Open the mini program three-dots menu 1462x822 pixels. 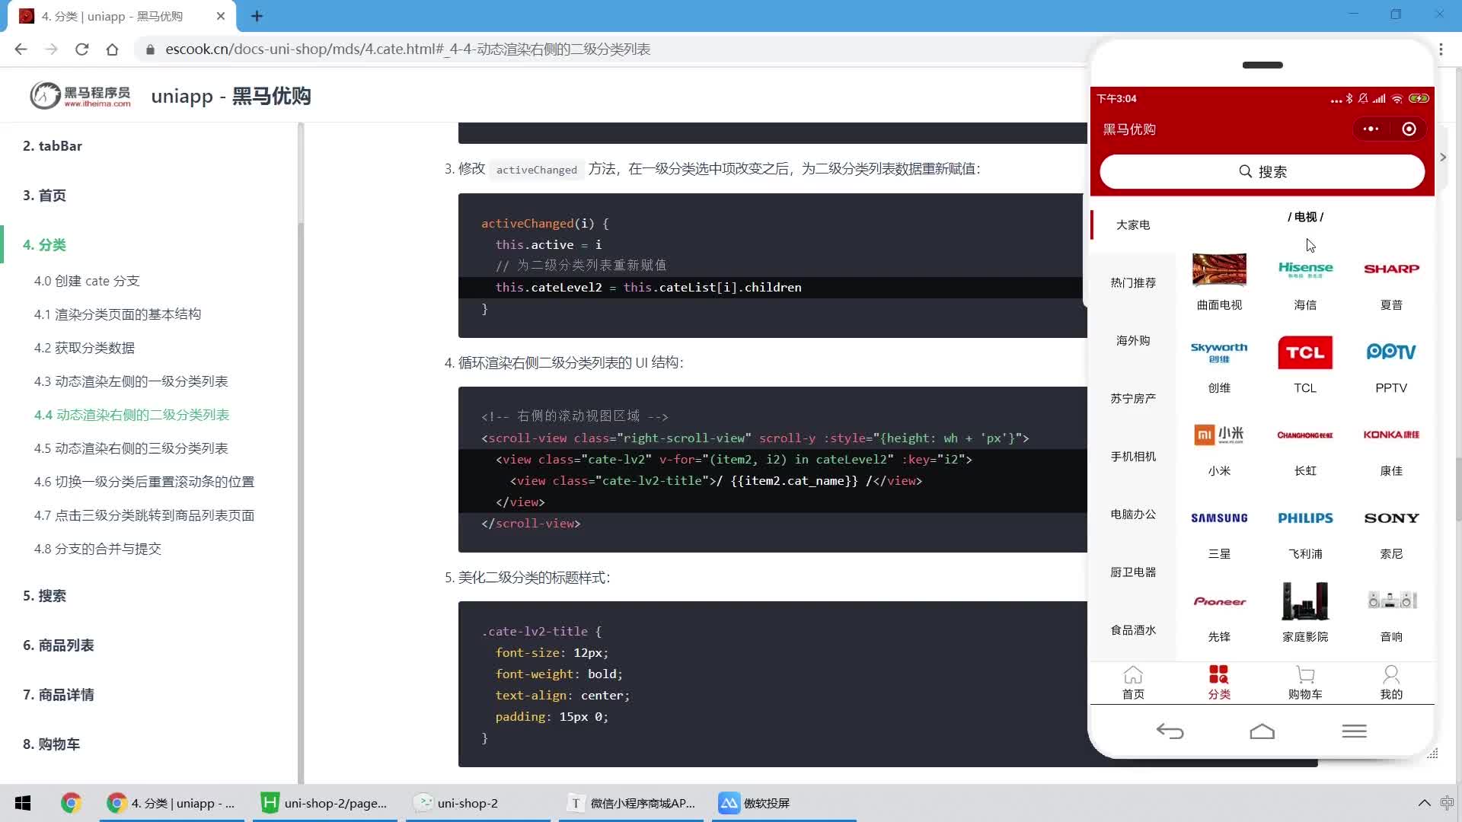[1371, 129]
